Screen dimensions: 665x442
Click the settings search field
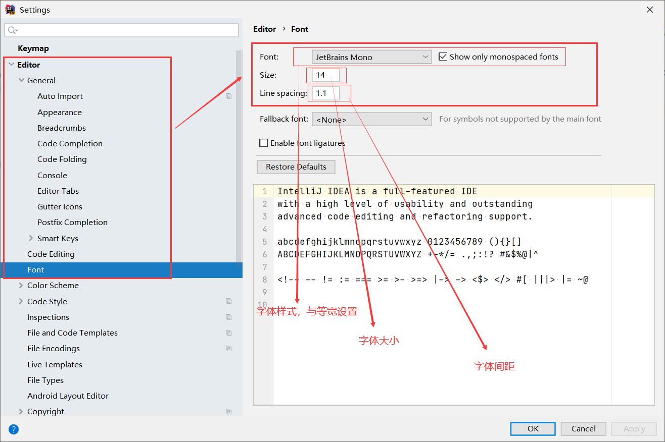pyautogui.click(x=121, y=30)
